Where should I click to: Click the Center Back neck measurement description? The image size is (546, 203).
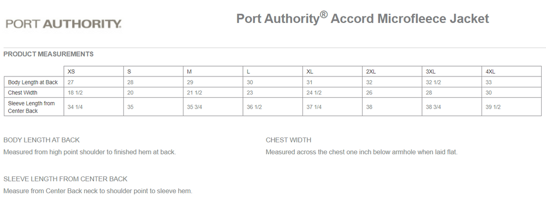point(98,191)
